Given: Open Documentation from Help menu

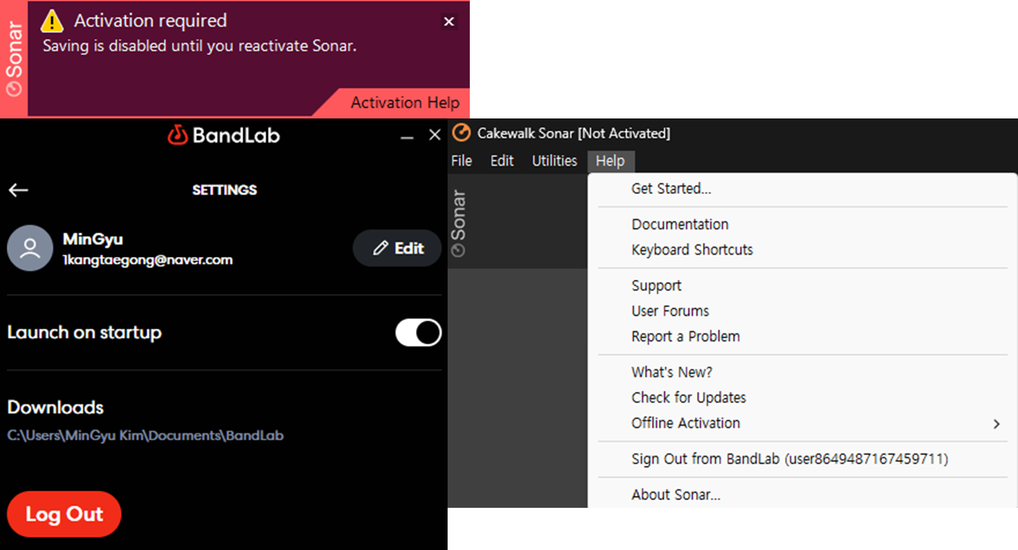Looking at the screenshot, I should (x=803, y=224).
